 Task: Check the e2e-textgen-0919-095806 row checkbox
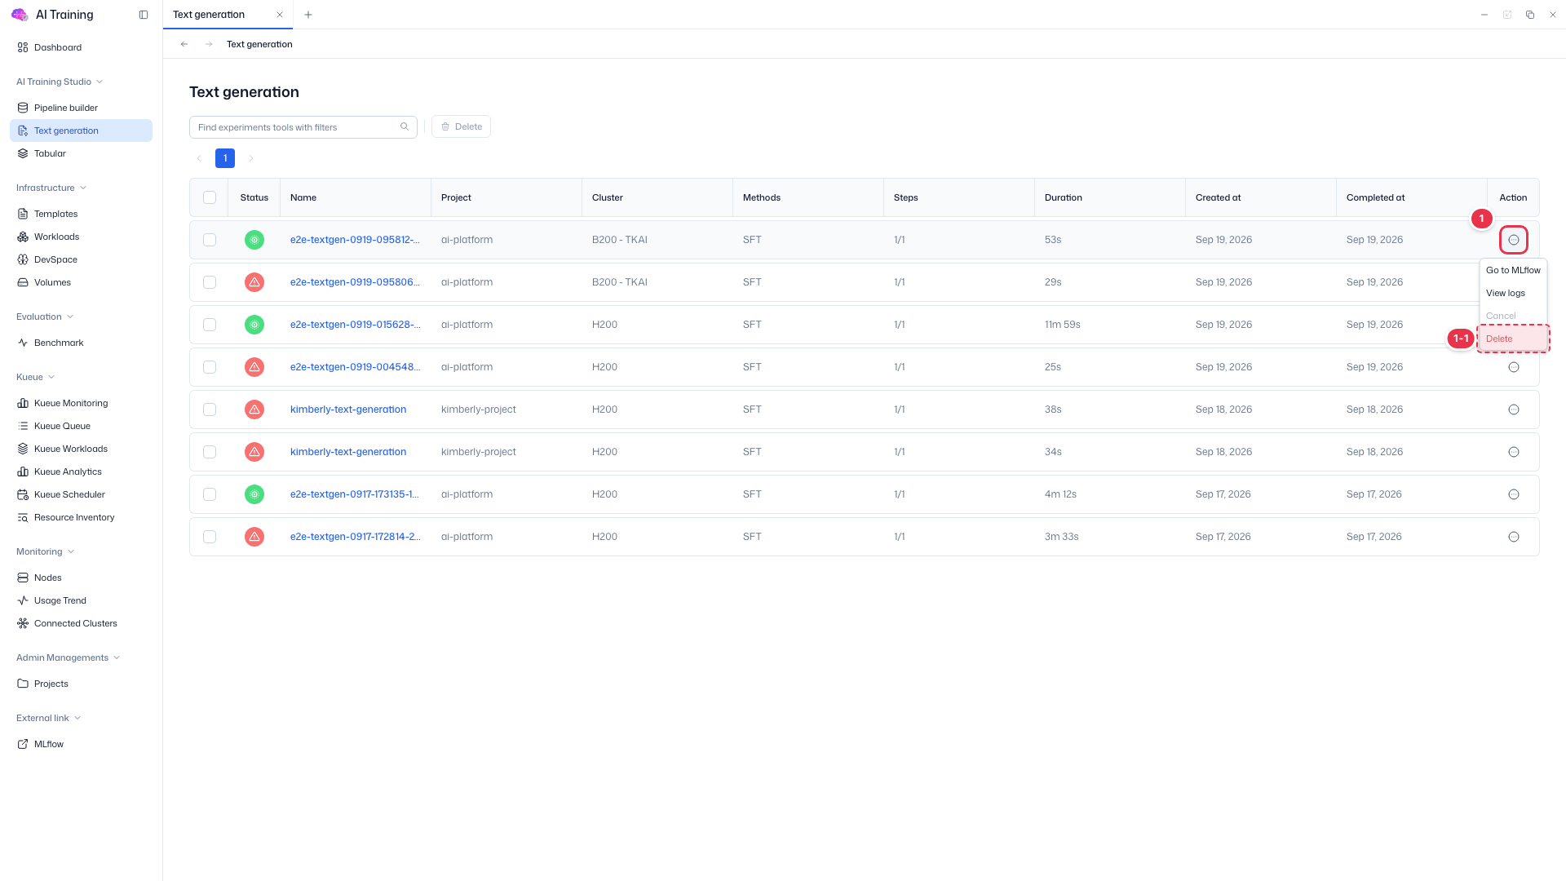click(x=210, y=282)
